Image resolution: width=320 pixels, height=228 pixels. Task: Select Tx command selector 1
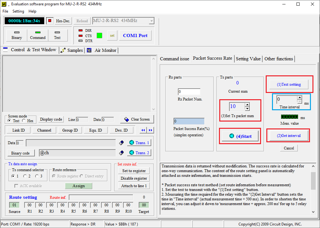point(13,176)
